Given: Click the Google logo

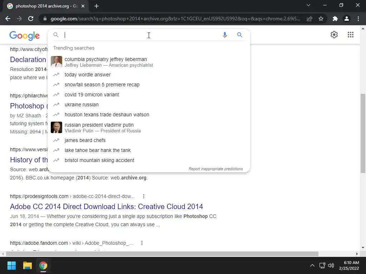Looking at the screenshot, I should click(x=25, y=36).
